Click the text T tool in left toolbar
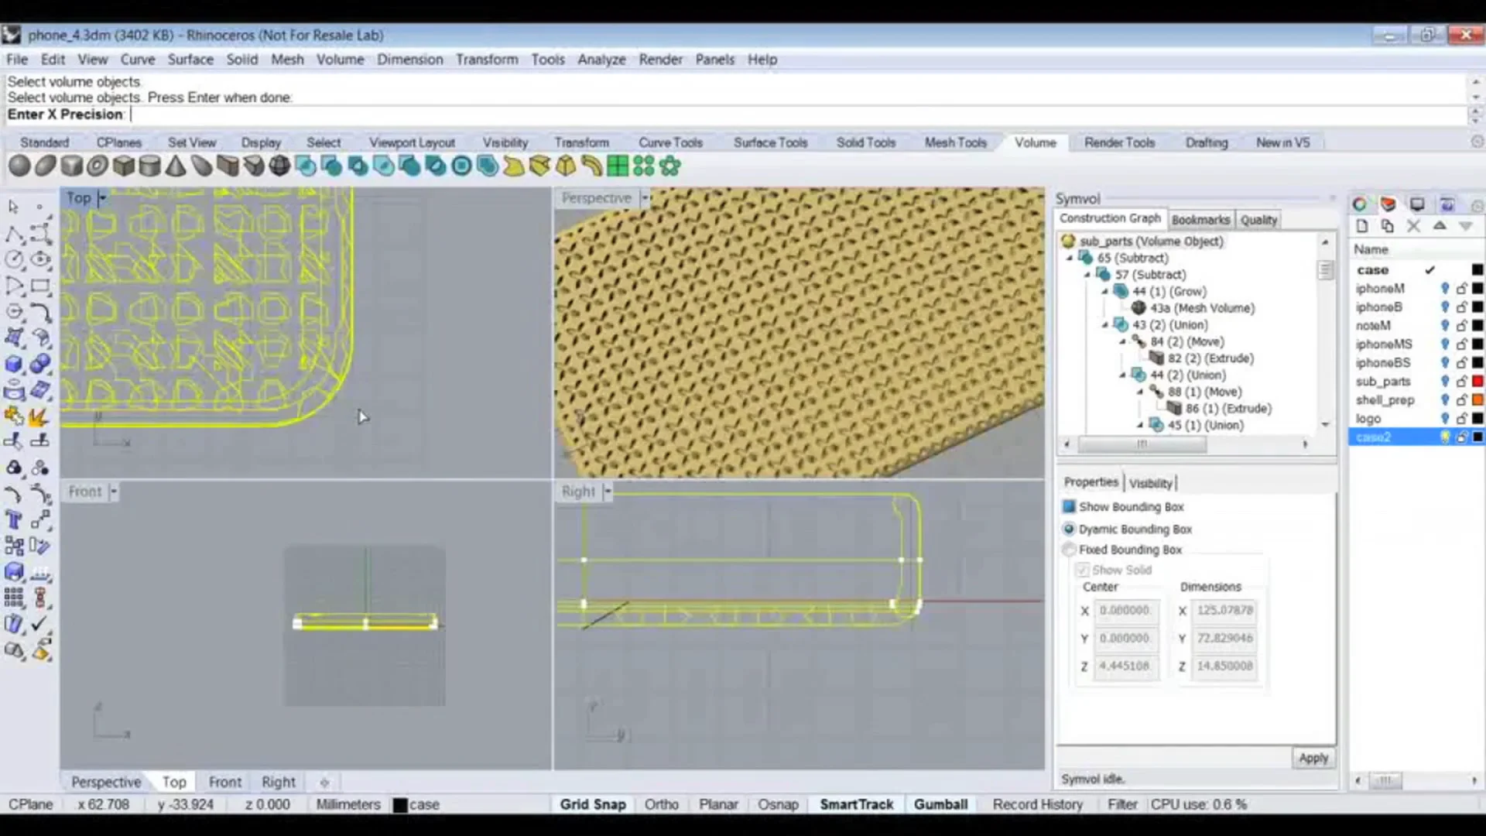1486x836 pixels. pyautogui.click(x=13, y=520)
